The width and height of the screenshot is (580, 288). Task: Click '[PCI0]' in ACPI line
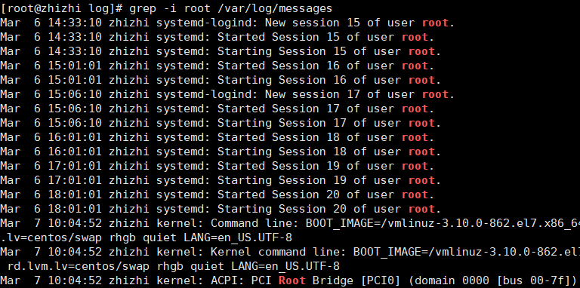[381, 280]
